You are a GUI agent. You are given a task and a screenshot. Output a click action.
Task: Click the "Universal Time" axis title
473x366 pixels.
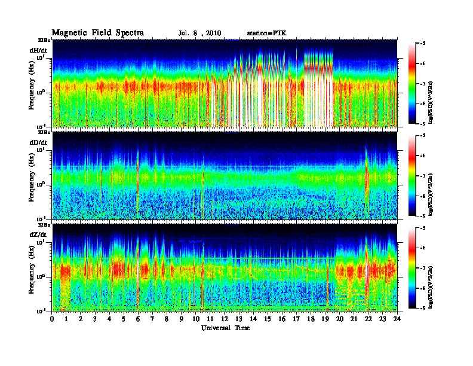click(x=225, y=328)
